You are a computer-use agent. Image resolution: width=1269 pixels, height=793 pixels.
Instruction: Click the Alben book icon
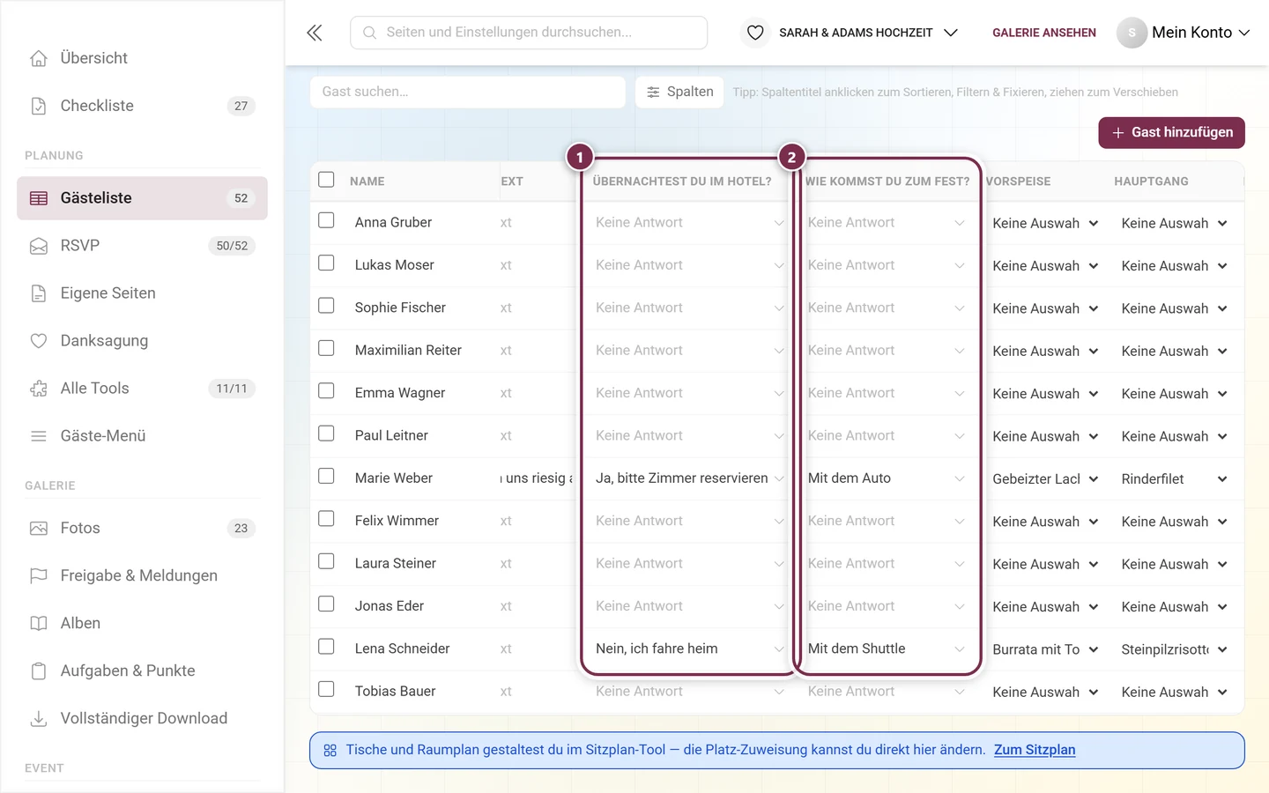tap(39, 624)
